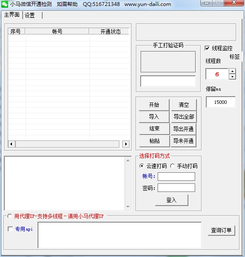The width and height of the screenshot is (245, 257).
Task: Click the horizontal scrollbar track of account list
Action: [67, 144]
